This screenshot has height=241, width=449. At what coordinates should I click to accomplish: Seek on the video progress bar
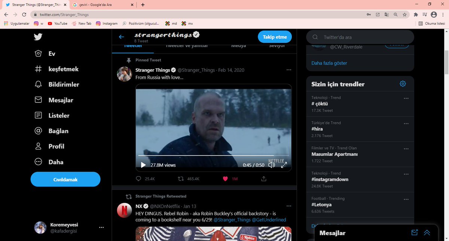click(x=213, y=155)
